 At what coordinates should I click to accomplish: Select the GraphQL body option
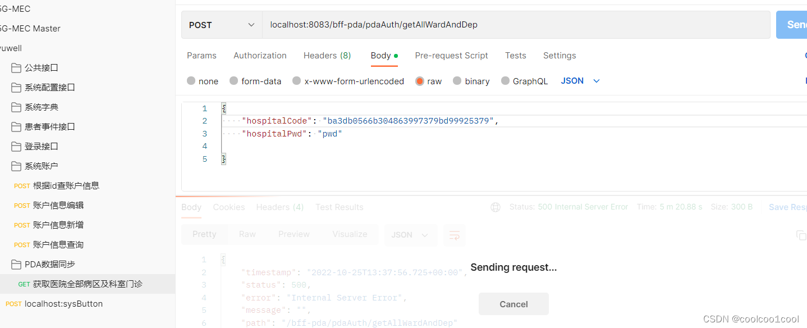pyautogui.click(x=505, y=81)
